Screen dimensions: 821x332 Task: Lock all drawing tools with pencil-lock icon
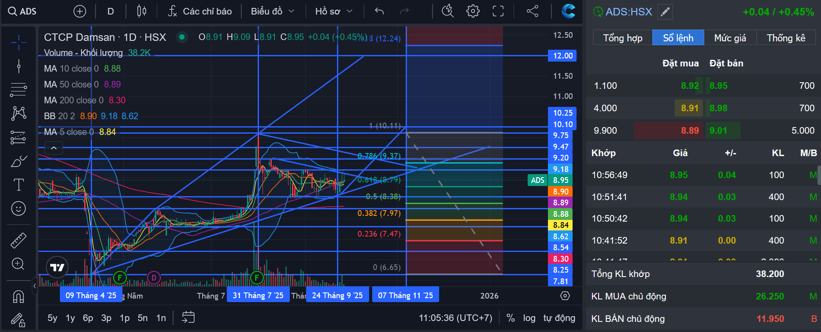point(18,320)
